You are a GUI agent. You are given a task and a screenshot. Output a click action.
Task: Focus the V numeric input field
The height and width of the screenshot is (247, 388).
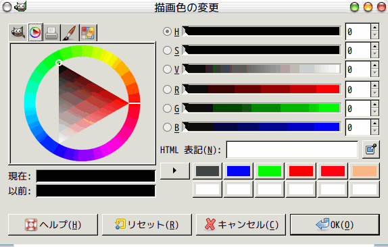(358, 69)
